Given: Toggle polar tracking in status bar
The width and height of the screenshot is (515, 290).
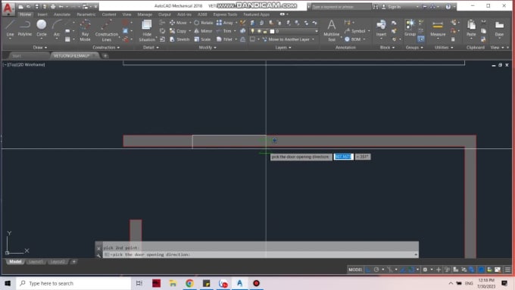Looking at the screenshot, I should [376, 270].
